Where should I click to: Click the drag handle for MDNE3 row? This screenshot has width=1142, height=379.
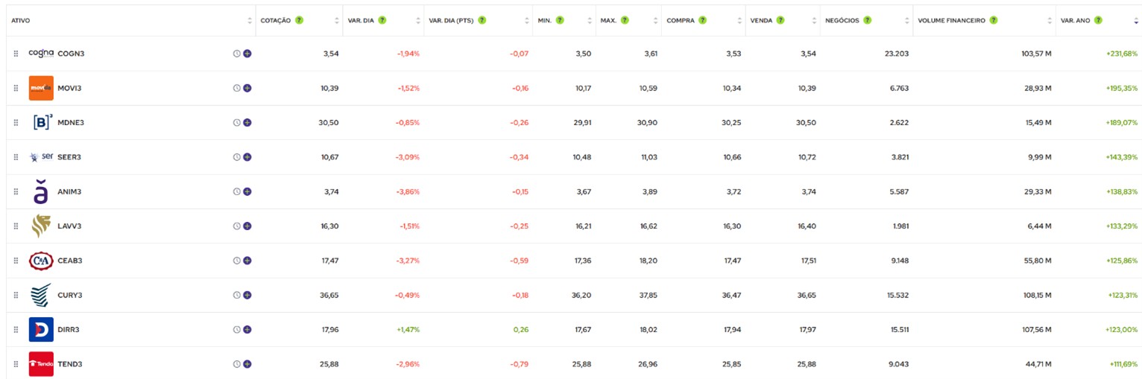coord(16,123)
